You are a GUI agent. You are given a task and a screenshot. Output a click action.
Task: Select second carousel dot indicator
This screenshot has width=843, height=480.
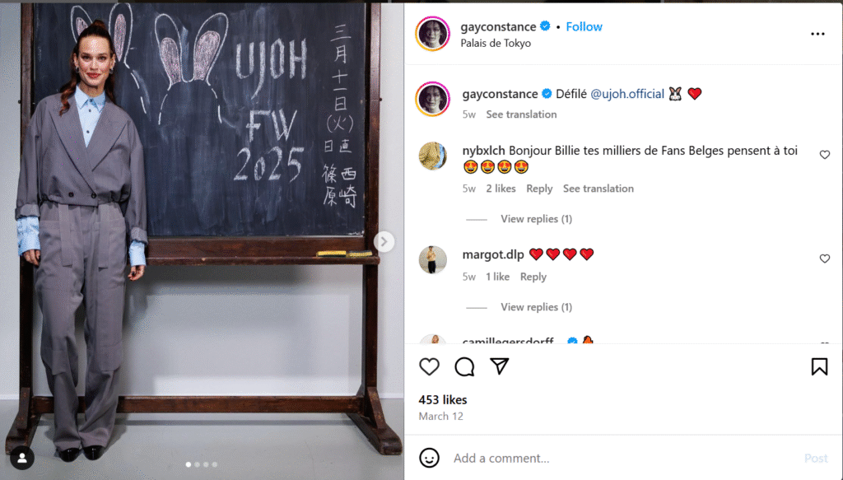tap(198, 464)
